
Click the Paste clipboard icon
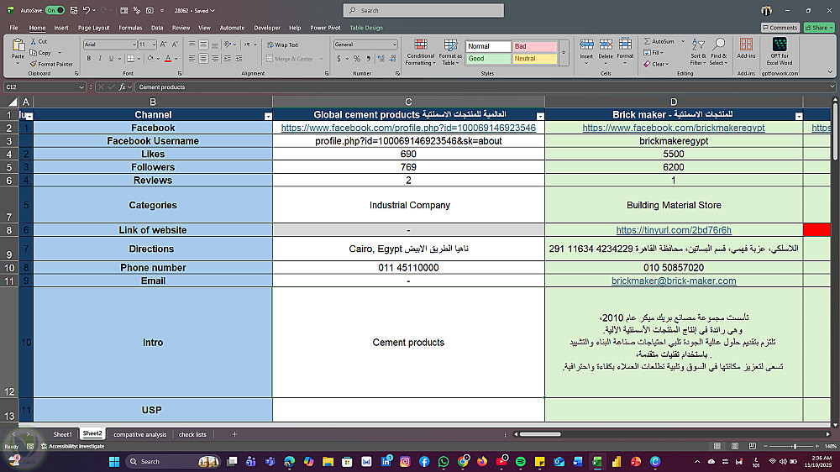18,45
